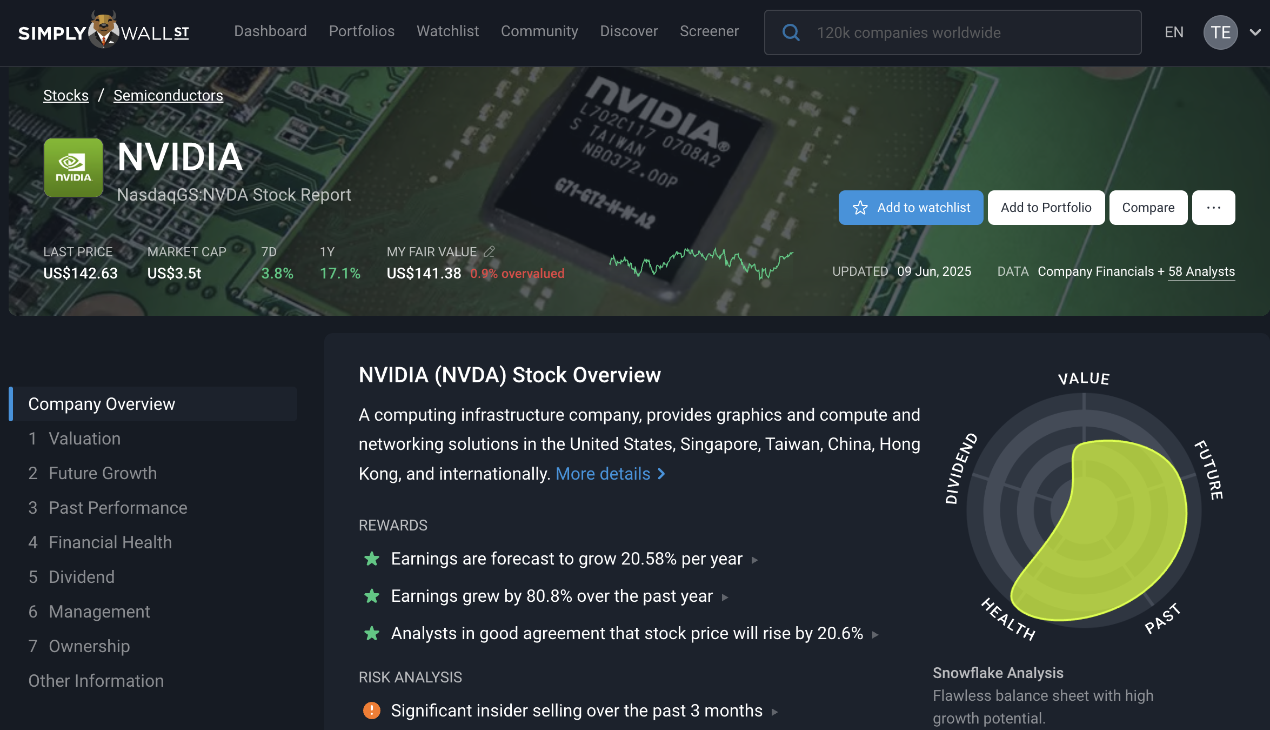This screenshot has width=1270, height=730.
Task: Open the three-dots more options button
Action: click(x=1213, y=208)
